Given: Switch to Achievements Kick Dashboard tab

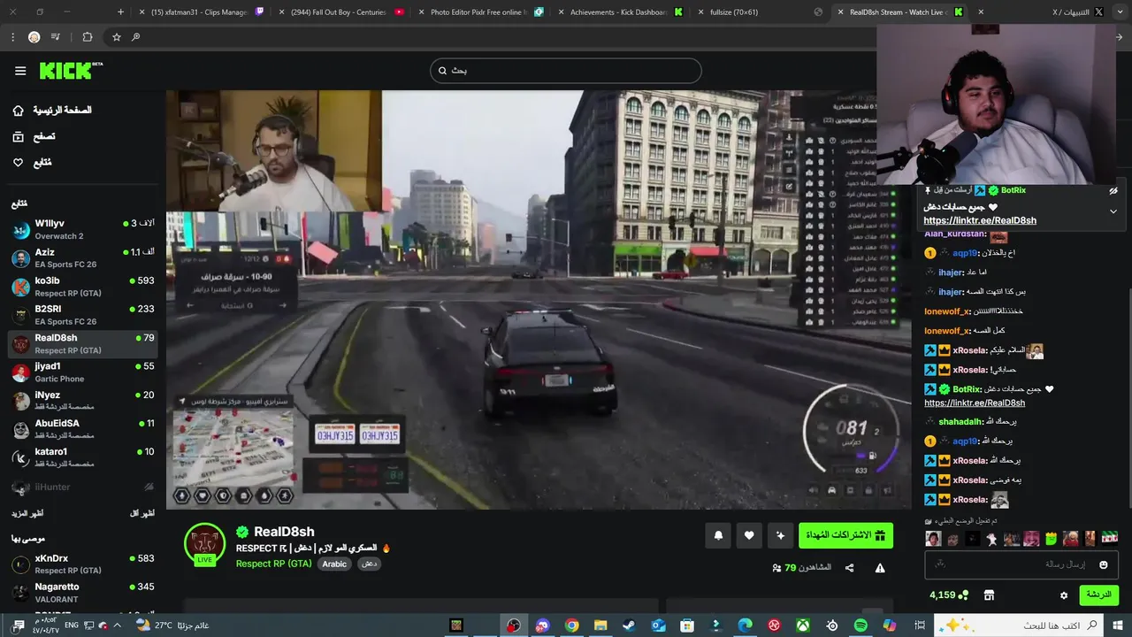Looking at the screenshot, I should [619, 12].
